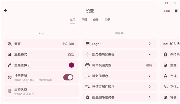Image resolution: width=180 pixels, height=104 pixels.
Task: Go back using the arrow icon
Action: 6,11
